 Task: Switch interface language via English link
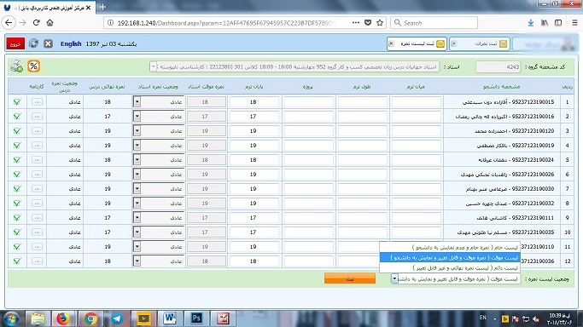[71, 43]
